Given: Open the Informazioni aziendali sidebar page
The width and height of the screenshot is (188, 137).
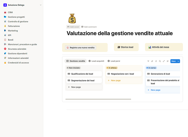Looking at the screenshot, I should [18, 58].
